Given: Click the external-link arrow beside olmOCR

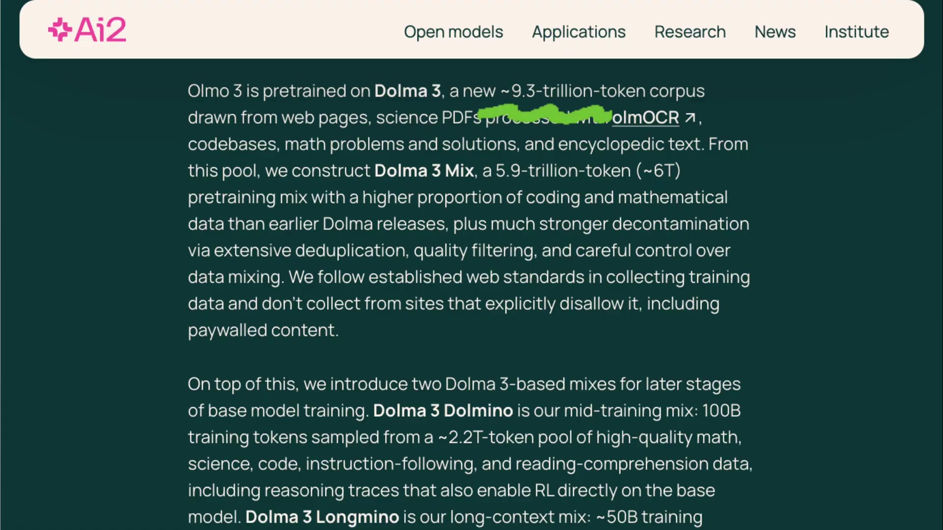Looking at the screenshot, I should 690,118.
